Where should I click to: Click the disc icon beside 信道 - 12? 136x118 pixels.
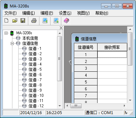pyautogui.click(x=24, y=106)
